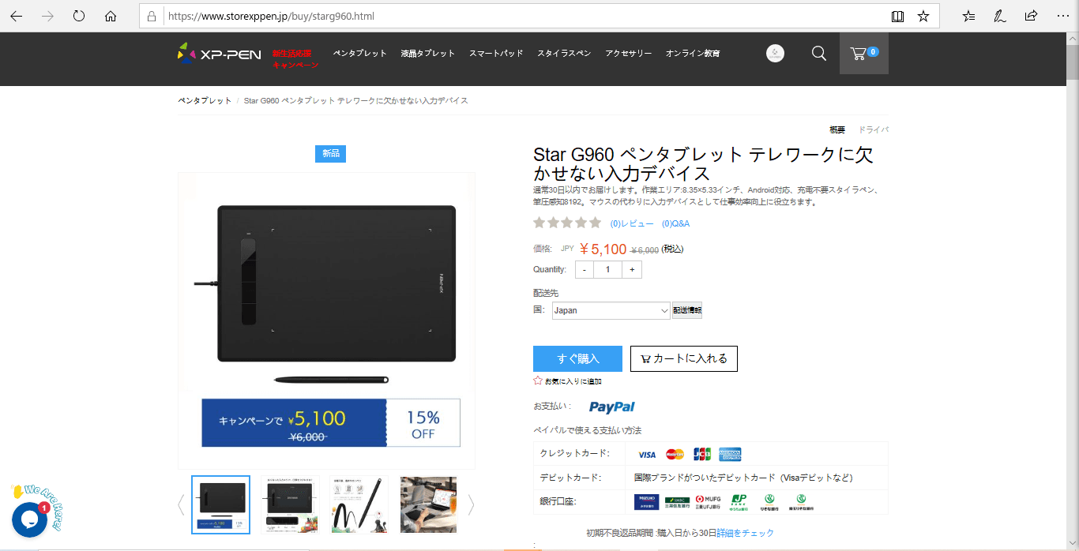Click ペンタブレット breadcrumb link
This screenshot has height=551, width=1079.
205,101
